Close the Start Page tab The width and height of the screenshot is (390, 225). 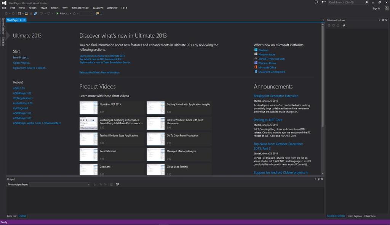tap(24, 20)
